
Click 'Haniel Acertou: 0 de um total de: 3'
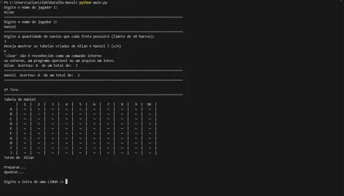coord(42,75)
